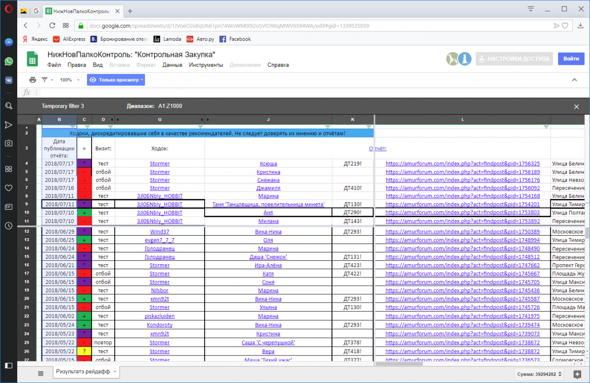Toggle the column K filter button
590x383 pixels.
tap(369, 127)
